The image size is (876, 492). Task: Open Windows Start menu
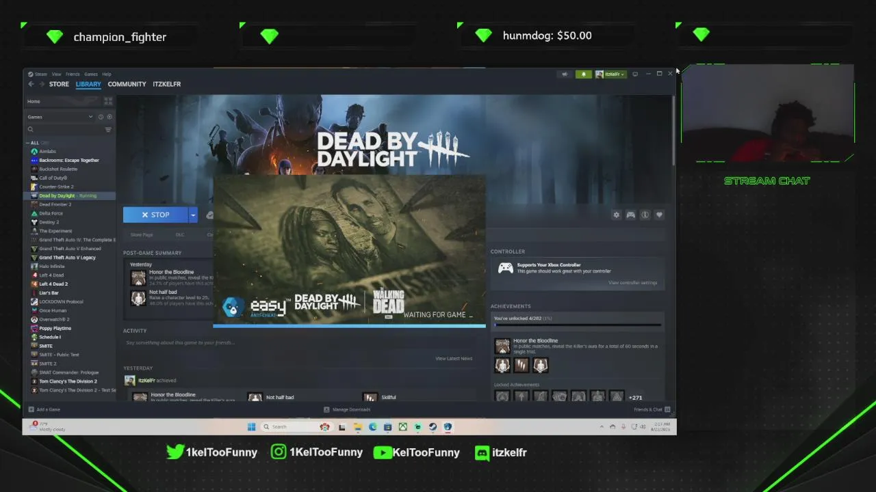pyautogui.click(x=251, y=427)
